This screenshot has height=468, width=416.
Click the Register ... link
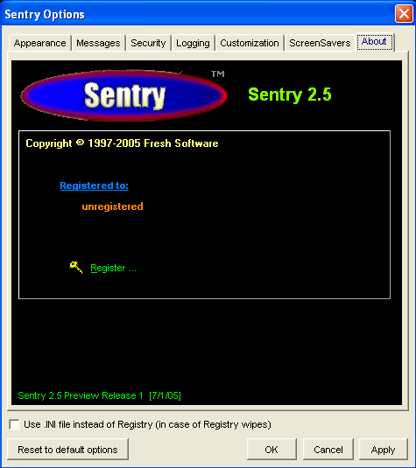[x=113, y=268]
